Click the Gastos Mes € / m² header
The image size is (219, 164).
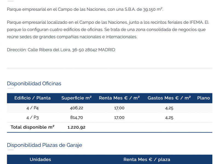(x=169, y=98)
